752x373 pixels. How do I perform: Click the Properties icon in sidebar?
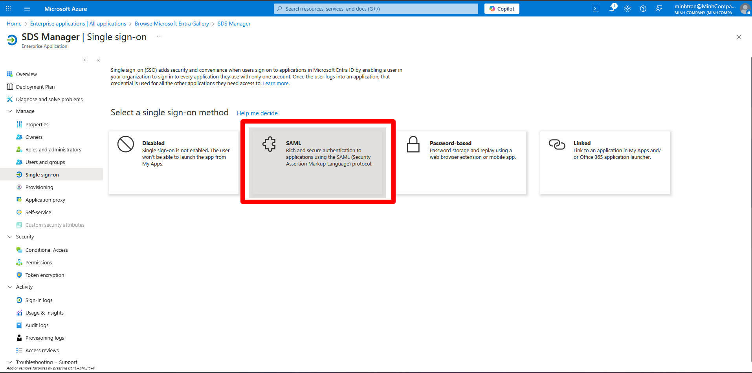pos(19,124)
